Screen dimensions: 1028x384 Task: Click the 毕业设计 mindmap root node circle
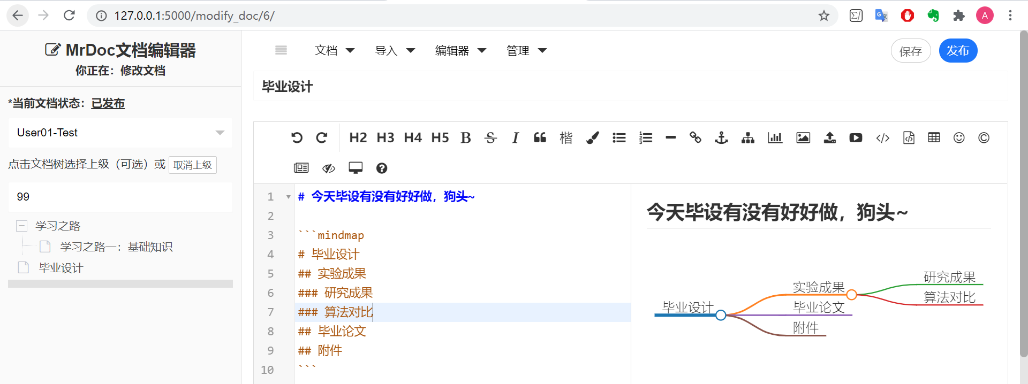coord(721,315)
